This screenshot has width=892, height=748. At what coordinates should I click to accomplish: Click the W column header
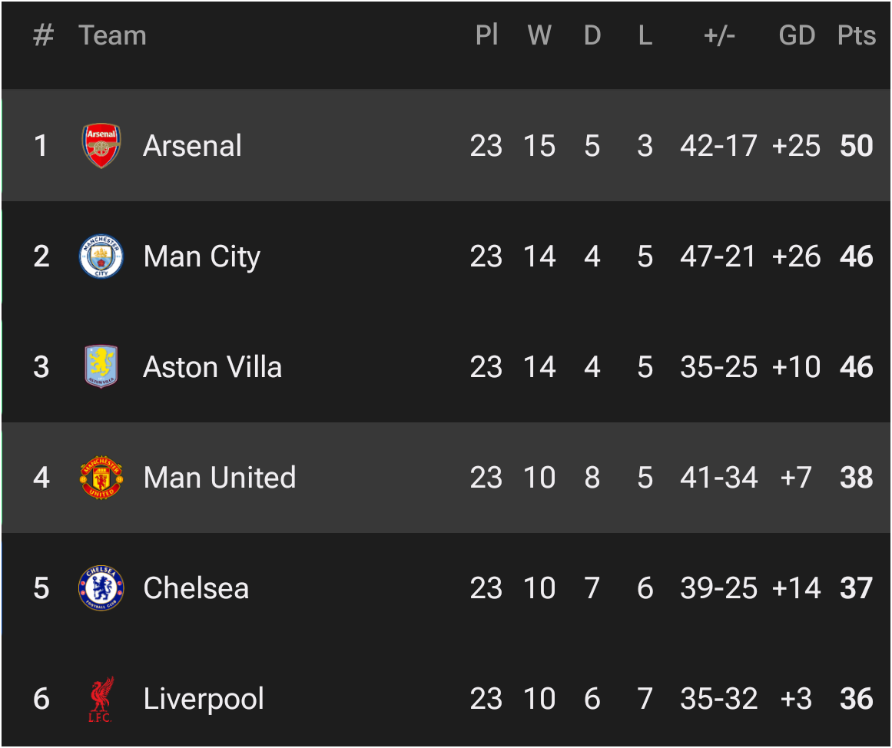pos(539,35)
